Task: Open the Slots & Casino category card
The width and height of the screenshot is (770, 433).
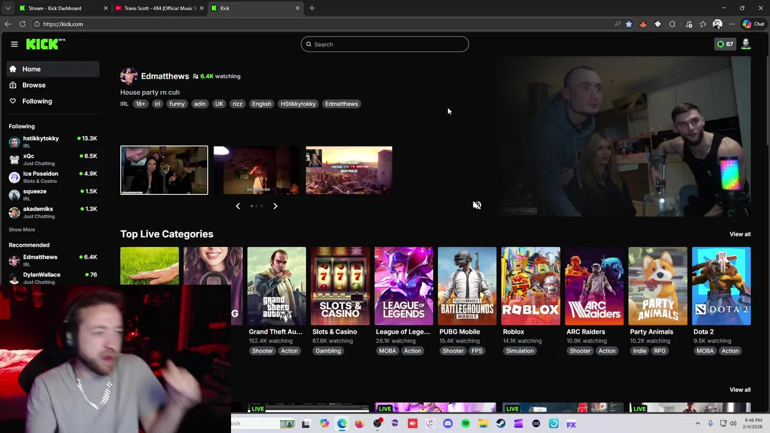Action: 340,286
